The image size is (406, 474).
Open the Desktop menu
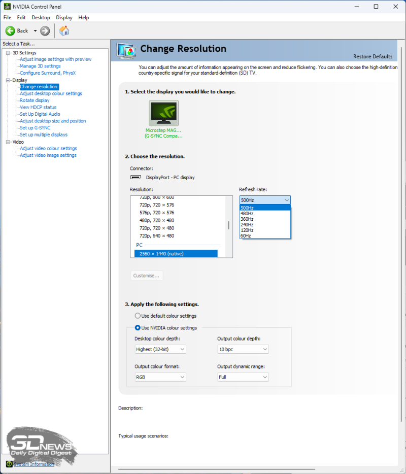[41, 17]
